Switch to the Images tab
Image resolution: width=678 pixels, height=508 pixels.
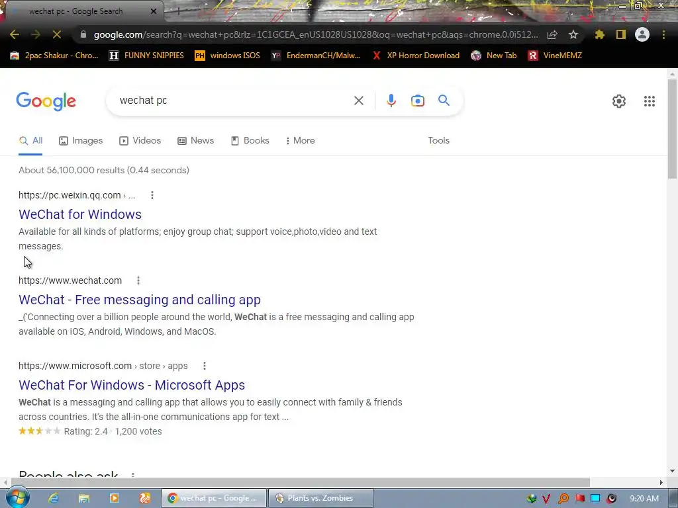(81, 141)
